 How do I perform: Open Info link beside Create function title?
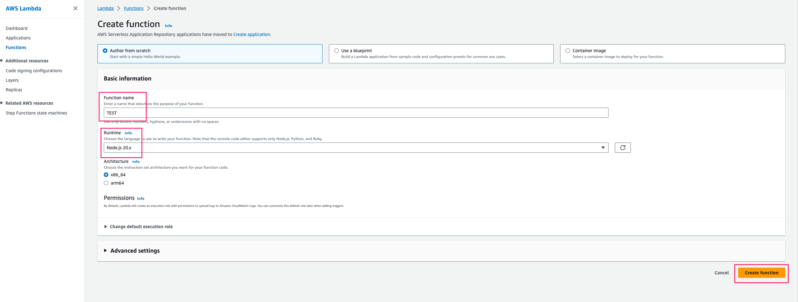pyautogui.click(x=168, y=26)
